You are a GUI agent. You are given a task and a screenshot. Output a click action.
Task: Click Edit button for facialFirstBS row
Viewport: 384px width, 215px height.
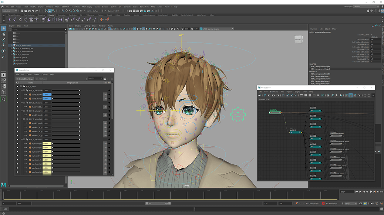point(105,107)
